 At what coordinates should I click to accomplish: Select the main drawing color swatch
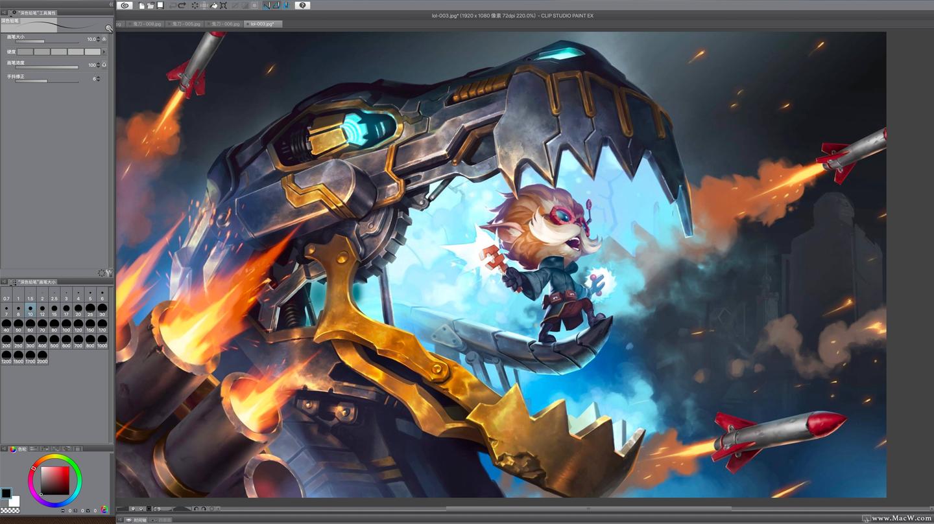(6, 493)
